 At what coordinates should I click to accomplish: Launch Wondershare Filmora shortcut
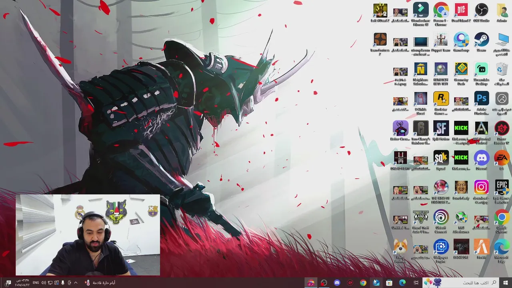(421, 14)
